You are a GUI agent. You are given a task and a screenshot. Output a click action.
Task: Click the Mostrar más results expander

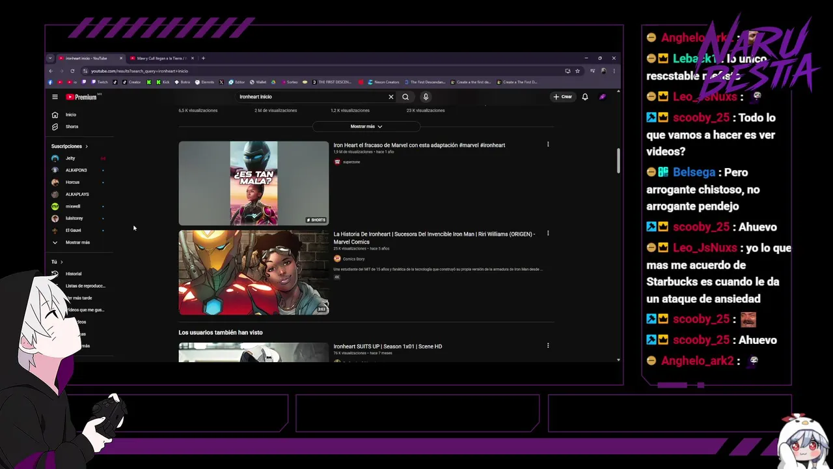[366, 126]
